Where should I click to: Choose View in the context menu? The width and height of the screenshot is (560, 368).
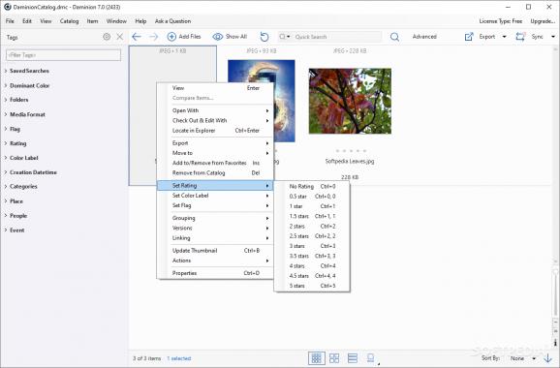(x=215, y=88)
